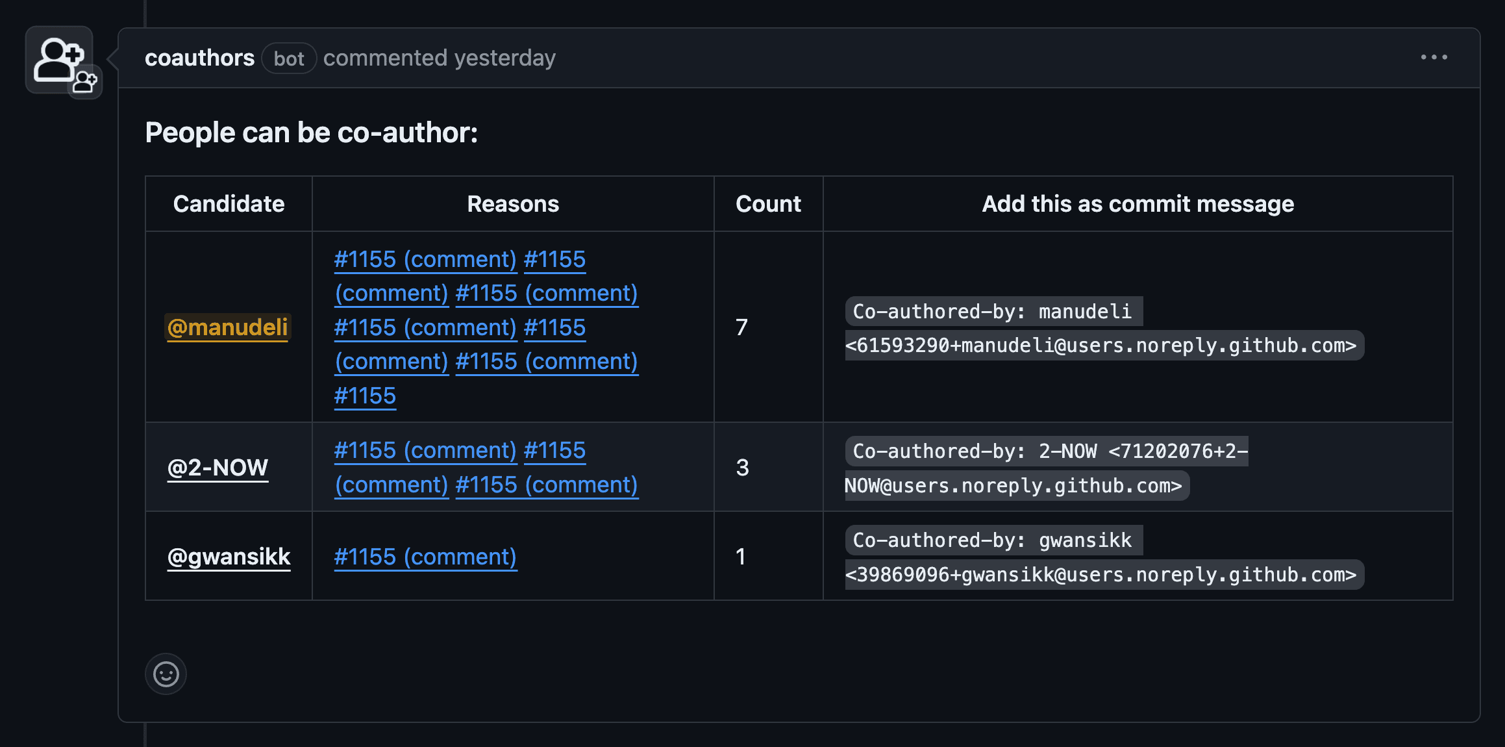The height and width of the screenshot is (747, 1505).
Task: Open gwansikk's #1155 (comment) reason link
Action: (425, 557)
